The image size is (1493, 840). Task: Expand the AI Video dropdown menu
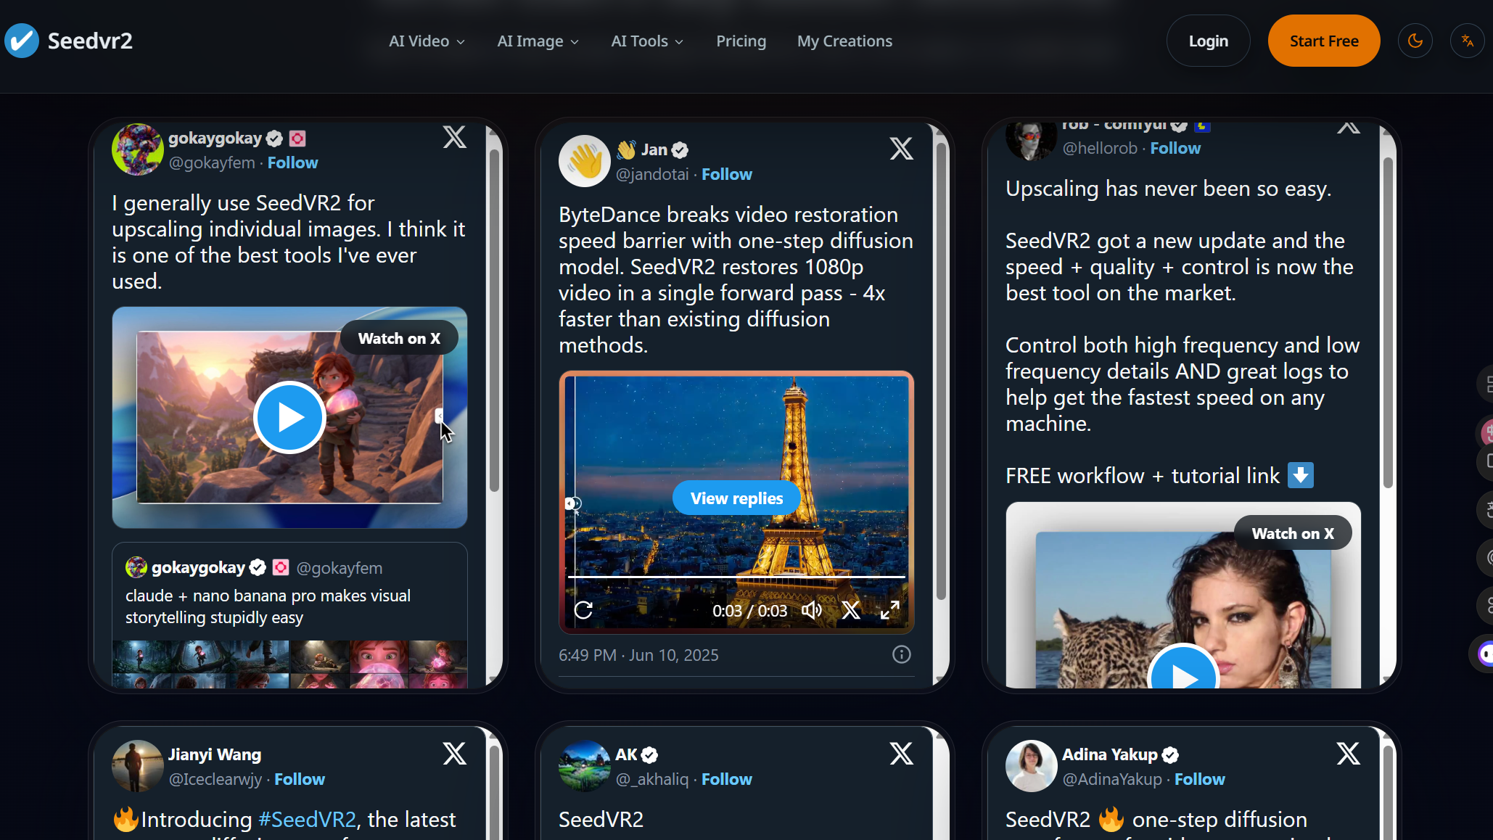(427, 41)
